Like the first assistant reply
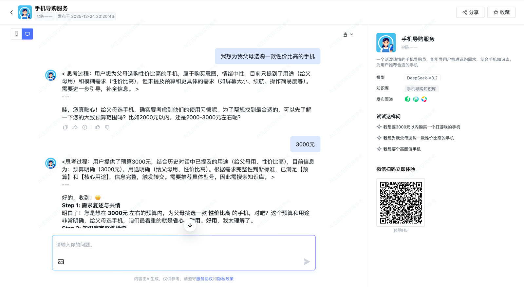This screenshot has width=524, height=287. pos(98,127)
